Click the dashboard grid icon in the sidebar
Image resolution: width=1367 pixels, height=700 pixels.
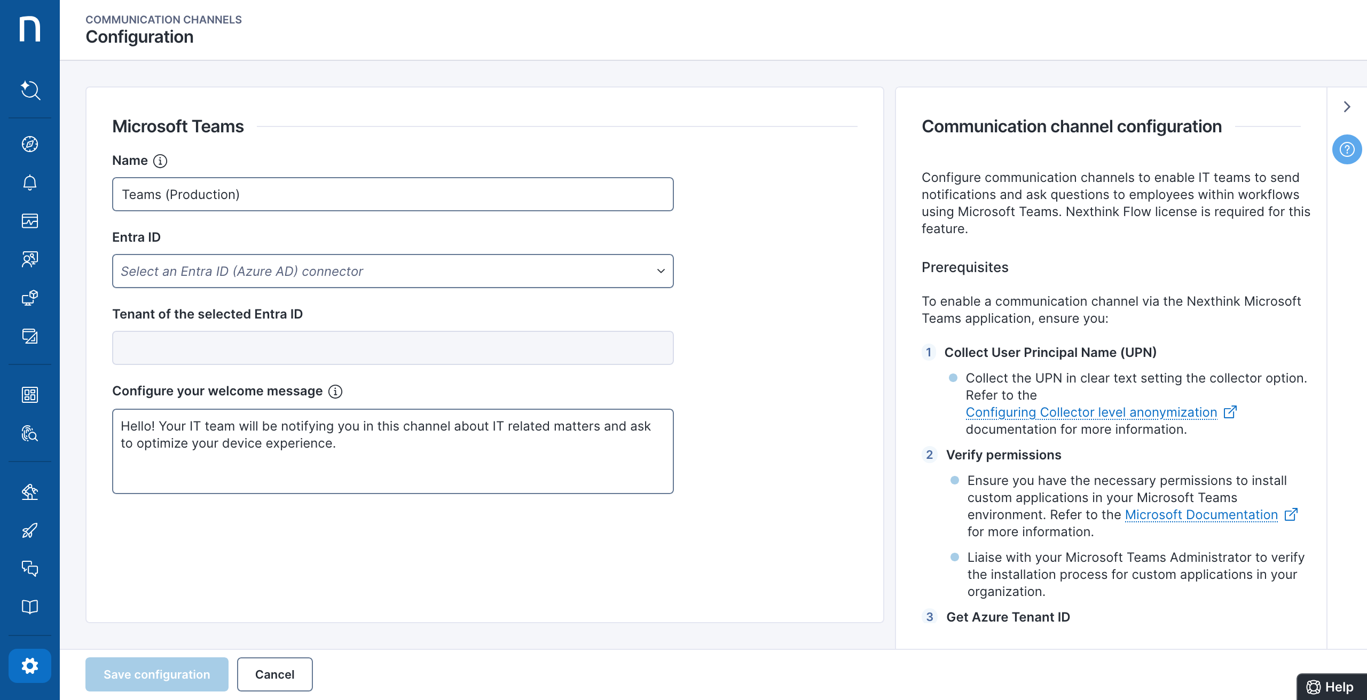pyautogui.click(x=30, y=395)
